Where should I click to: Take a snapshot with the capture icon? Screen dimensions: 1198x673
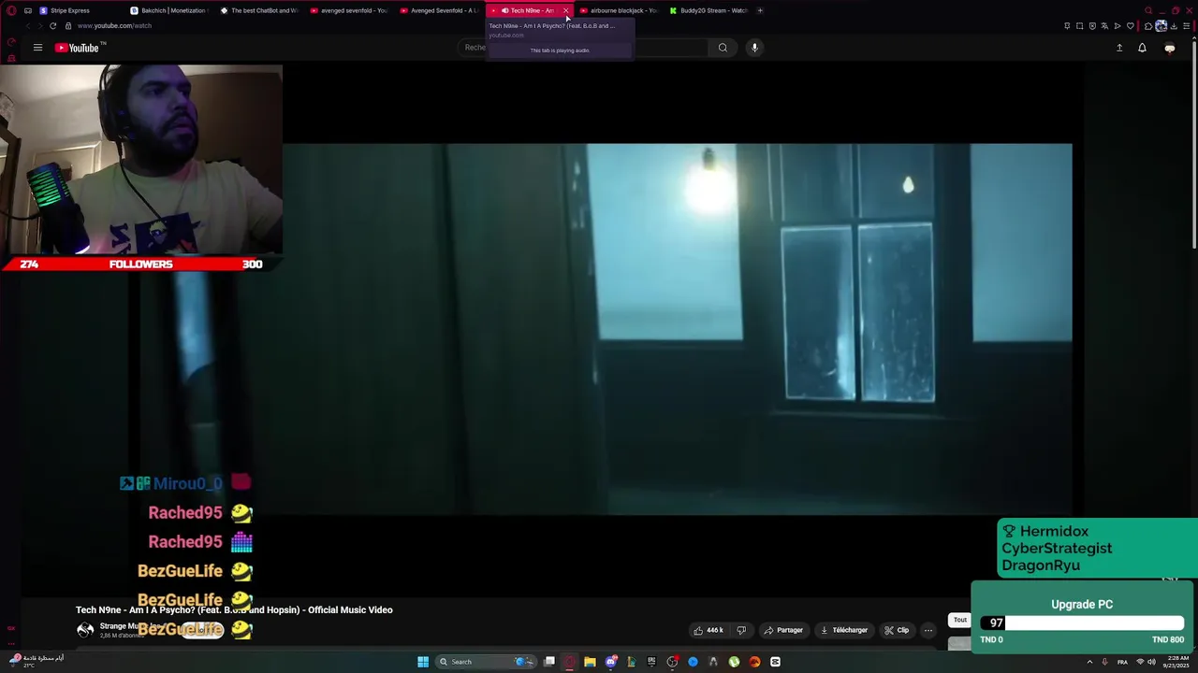1079,26
